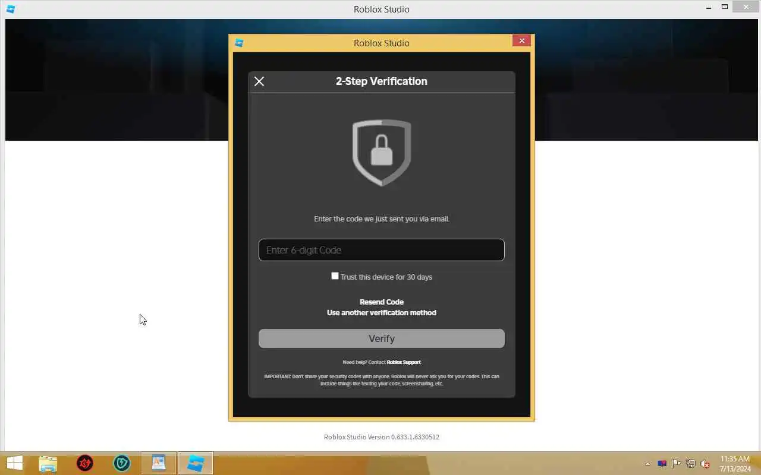761x475 pixels.
Task: Open the red bug icon app on taskbar
Action: point(85,463)
